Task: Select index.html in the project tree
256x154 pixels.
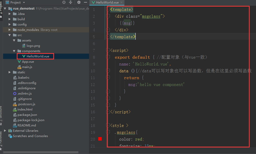Action: [25, 109]
